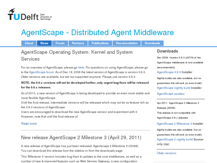This screenshot has height=163, width=217.
Task: Click 'Dec 2009: Version 0.9.3' sidebar text
Action: [180, 63]
